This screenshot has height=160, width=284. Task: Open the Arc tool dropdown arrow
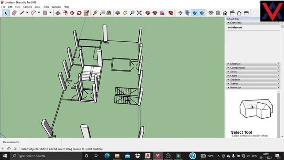(39, 12)
